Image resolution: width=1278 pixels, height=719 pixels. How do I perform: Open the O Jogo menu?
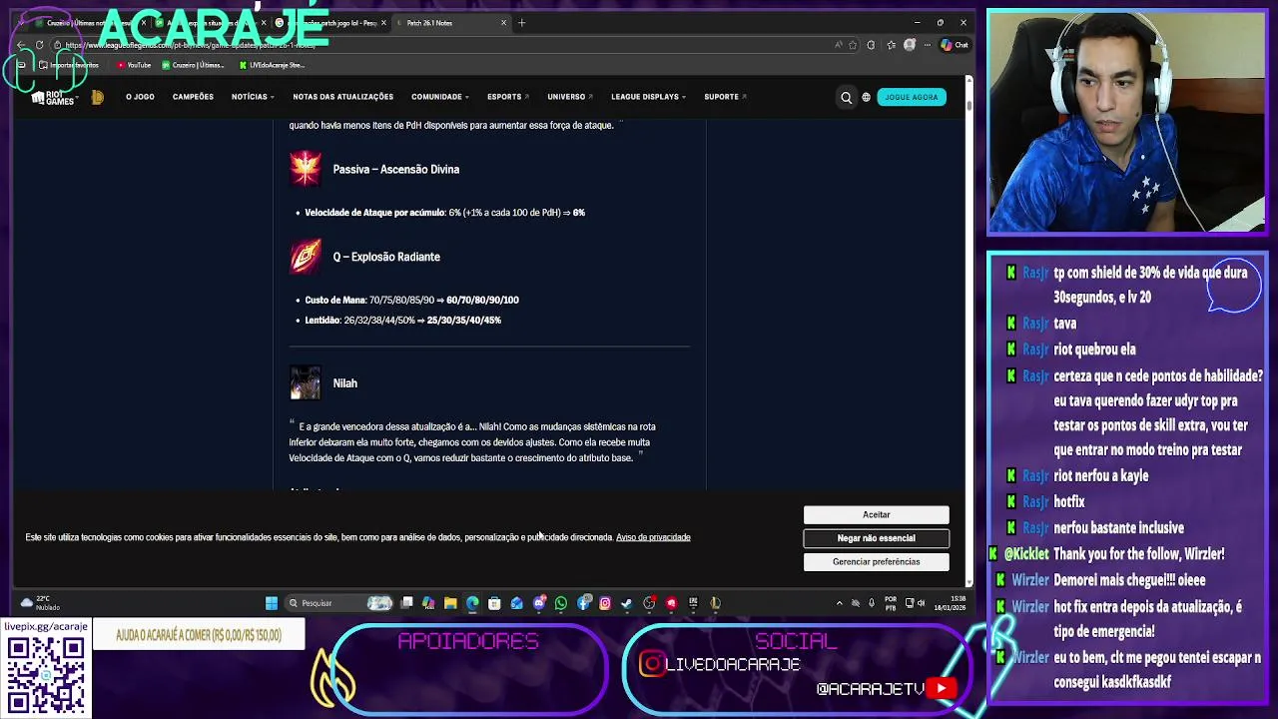click(x=140, y=97)
